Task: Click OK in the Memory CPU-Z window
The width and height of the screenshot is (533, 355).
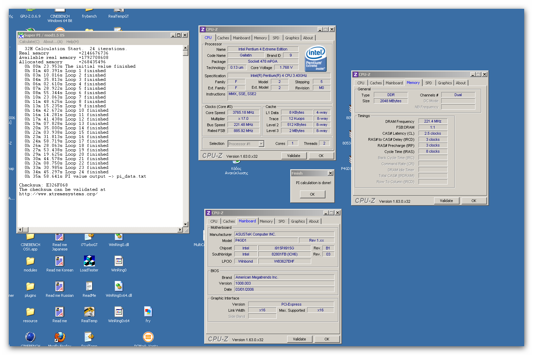Action: click(x=474, y=201)
